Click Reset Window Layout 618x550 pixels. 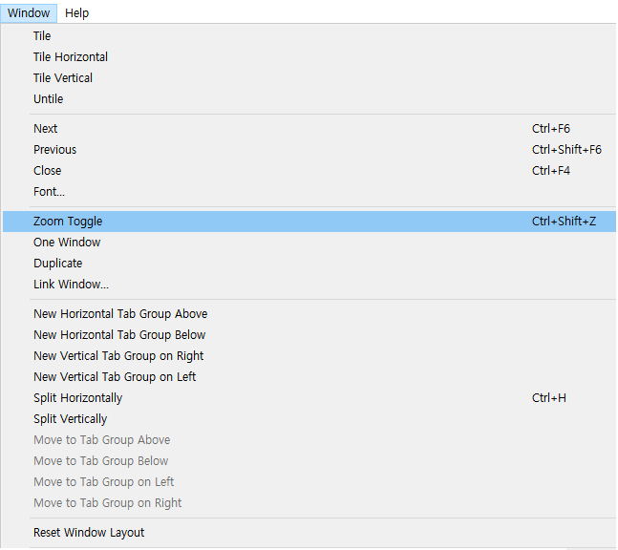[309, 532]
